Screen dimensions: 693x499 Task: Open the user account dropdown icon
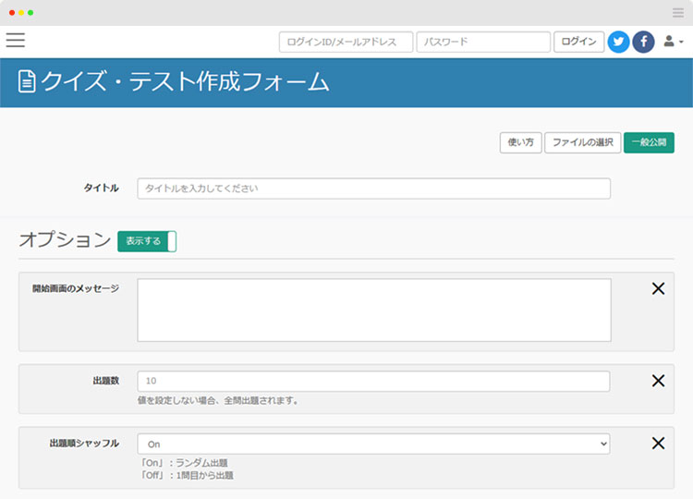click(x=673, y=42)
